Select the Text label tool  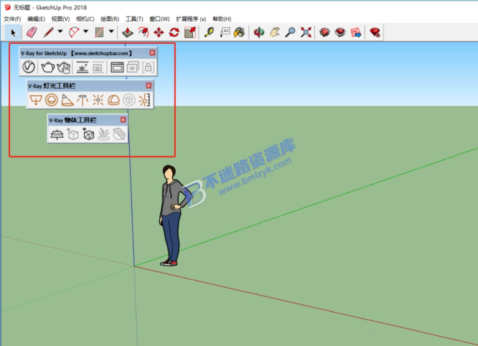pyautogui.click(x=225, y=32)
